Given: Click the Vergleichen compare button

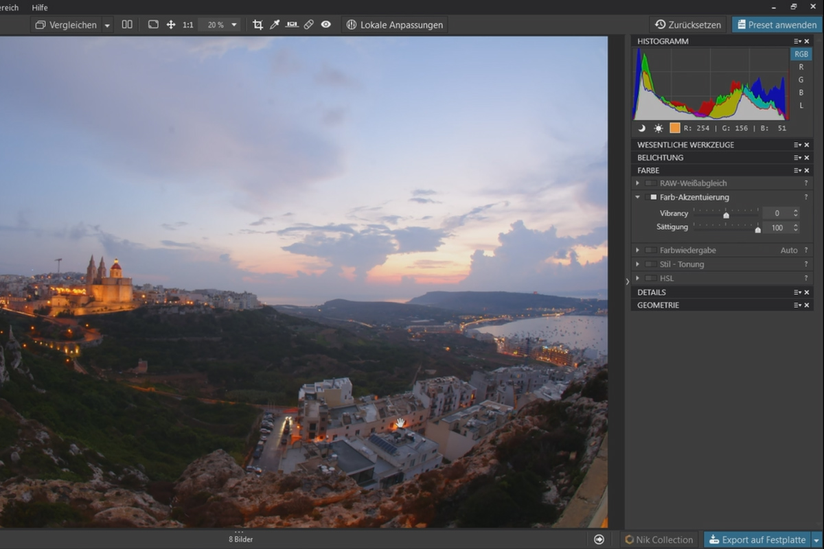Looking at the screenshot, I should tap(66, 25).
